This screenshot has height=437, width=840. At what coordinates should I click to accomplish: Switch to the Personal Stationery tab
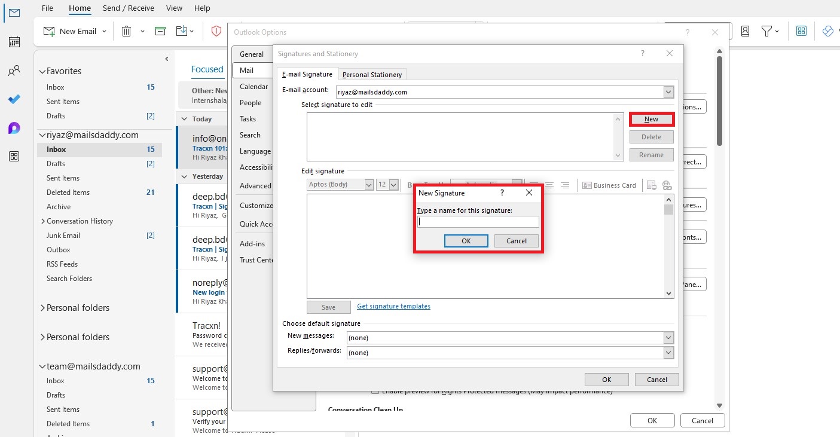coord(372,75)
